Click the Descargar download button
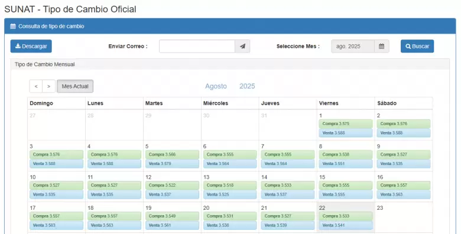 tap(31, 47)
